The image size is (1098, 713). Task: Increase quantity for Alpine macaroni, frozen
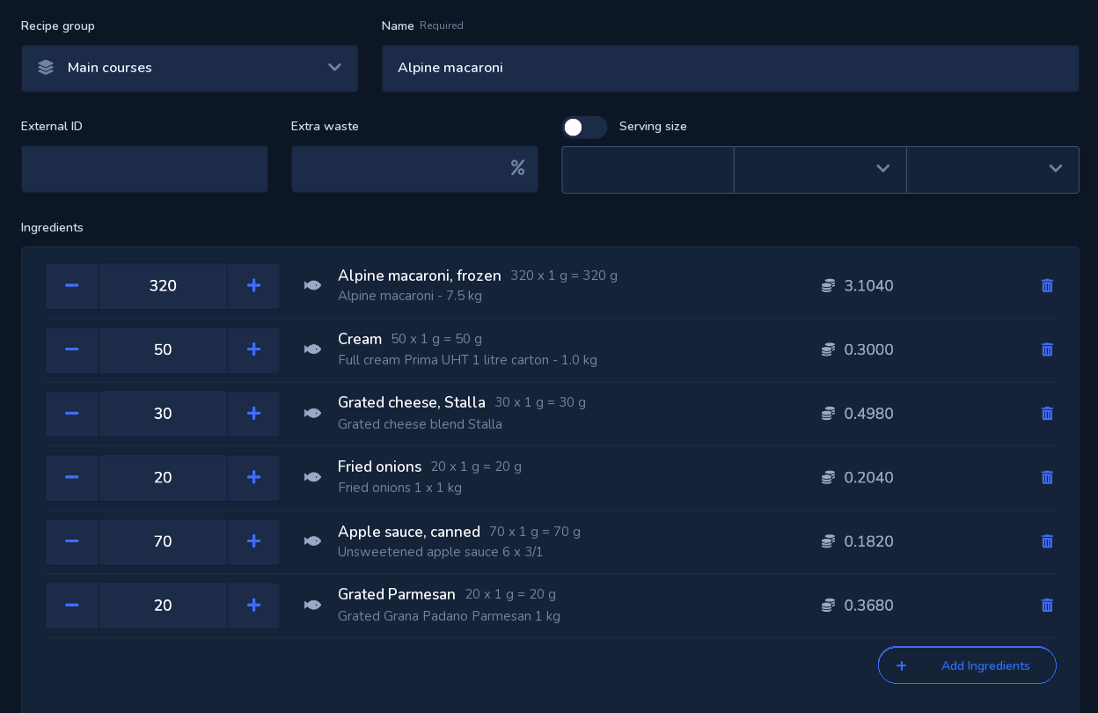coord(253,286)
